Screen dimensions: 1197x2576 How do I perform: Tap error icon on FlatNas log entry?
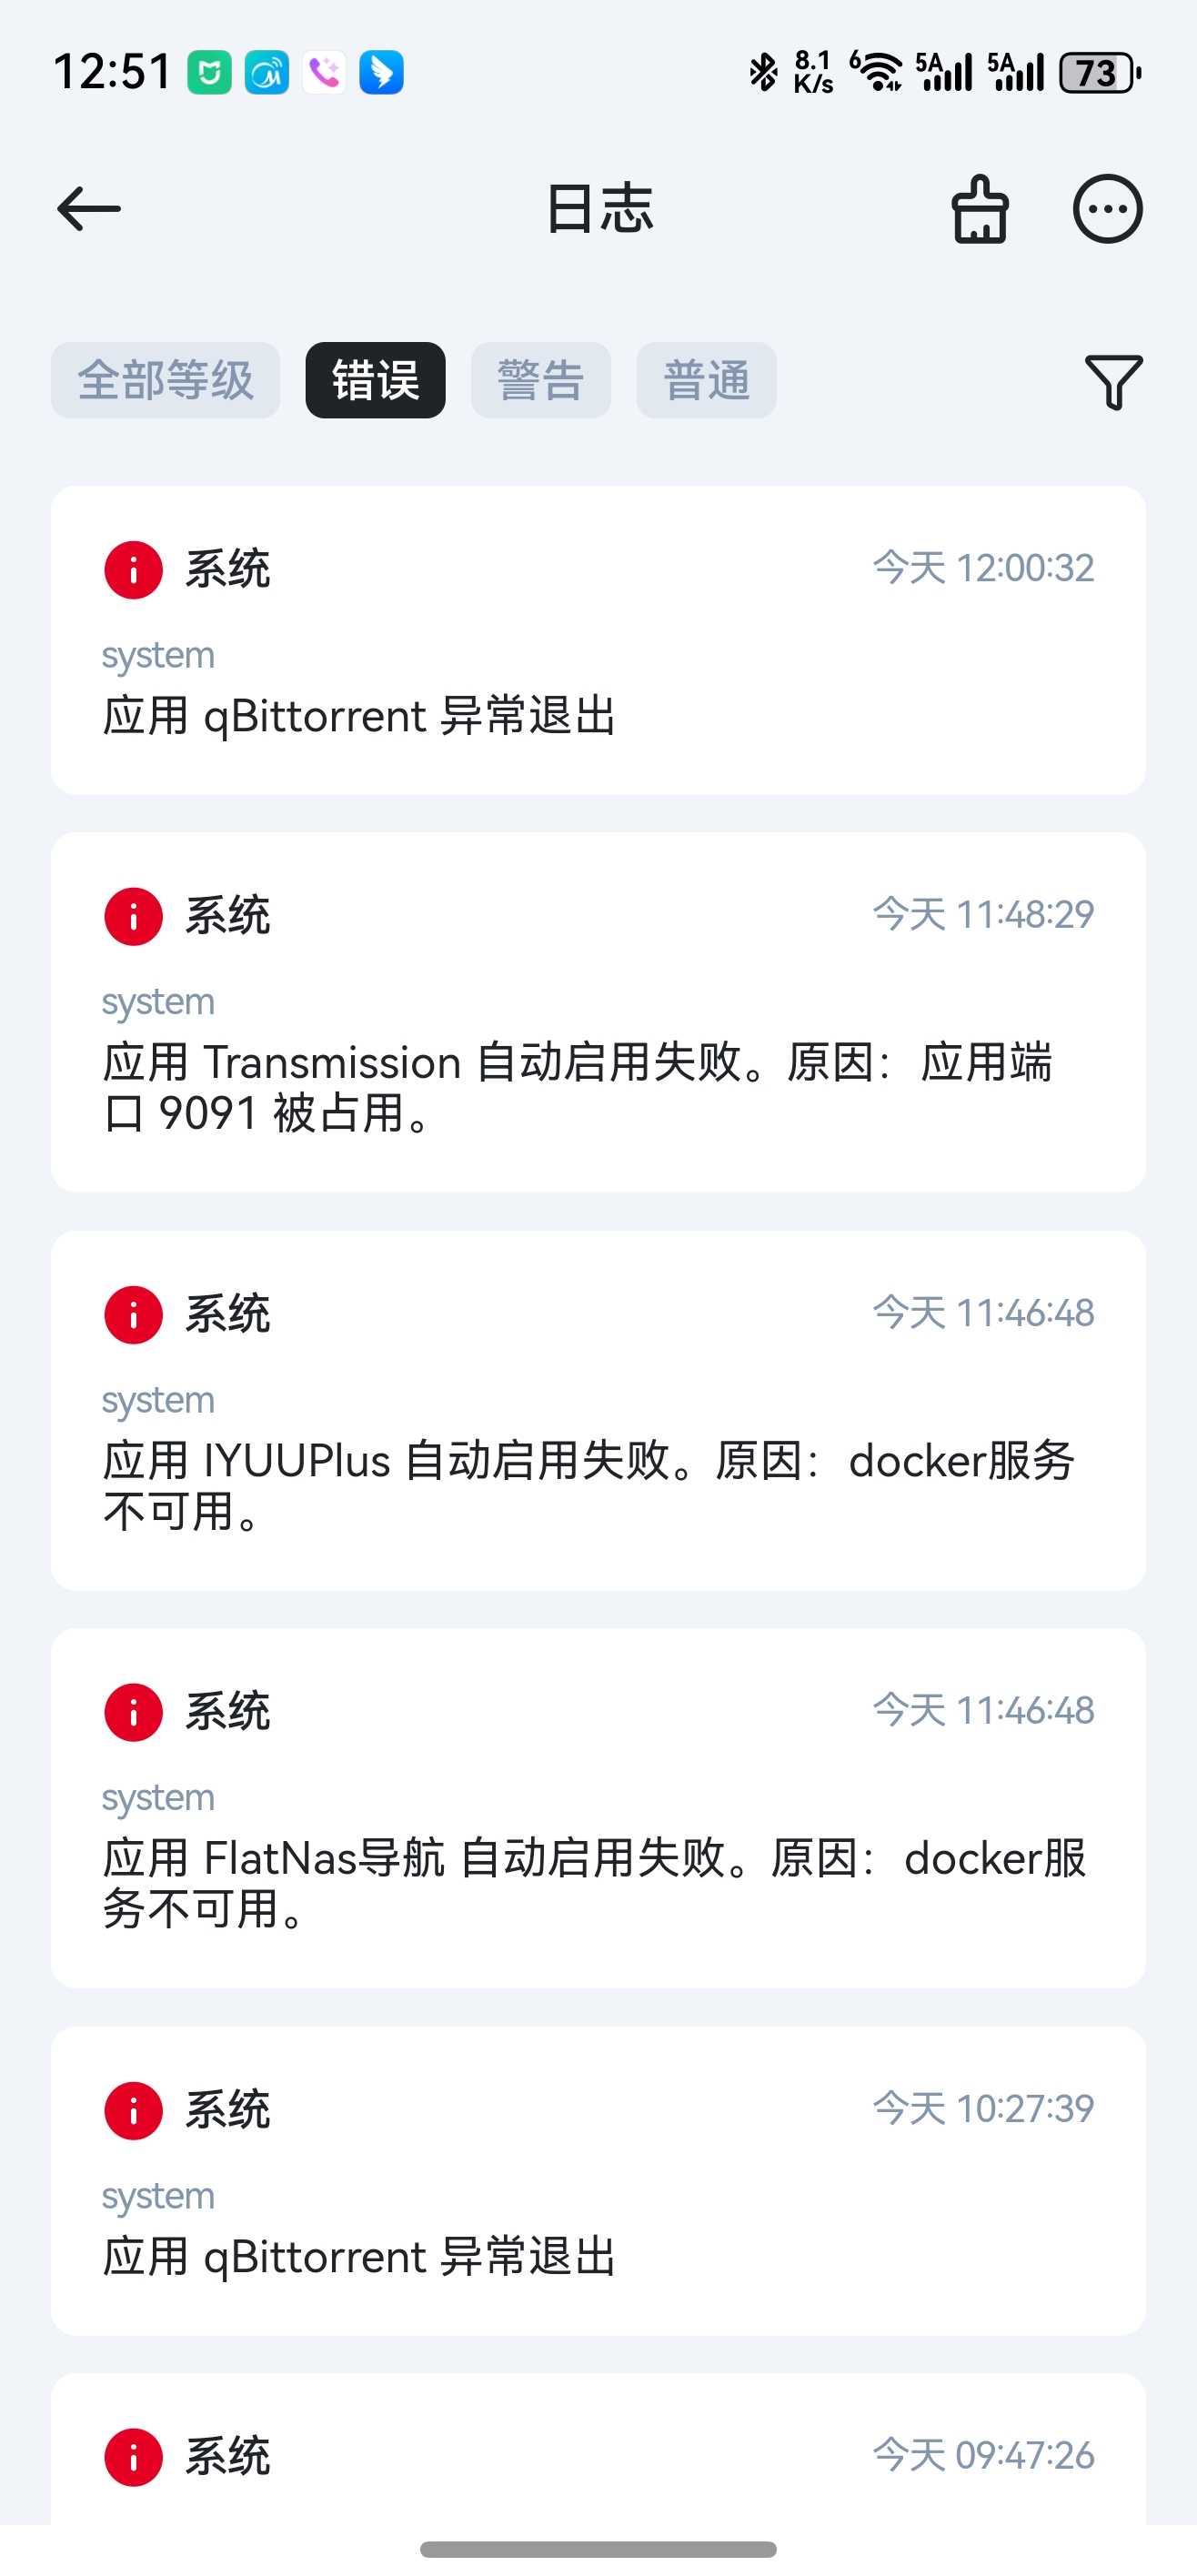click(134, 1712)
